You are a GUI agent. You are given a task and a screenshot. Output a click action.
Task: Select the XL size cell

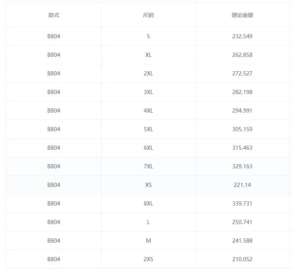(x=148, y=55)
